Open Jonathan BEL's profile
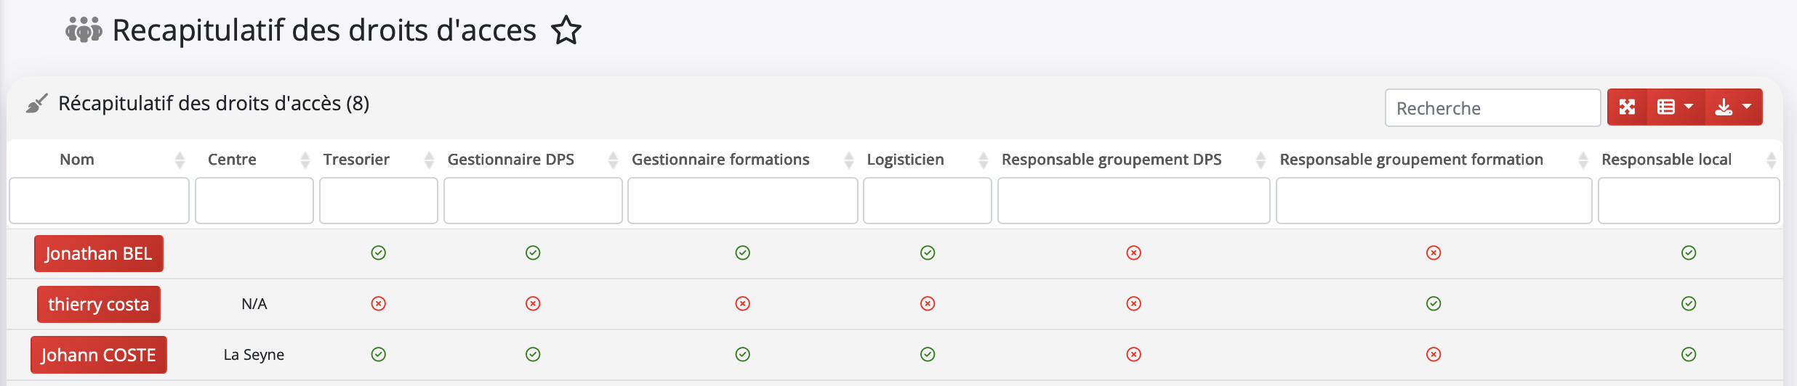Viewport: 1797px width, 386px height. point(99,253)
